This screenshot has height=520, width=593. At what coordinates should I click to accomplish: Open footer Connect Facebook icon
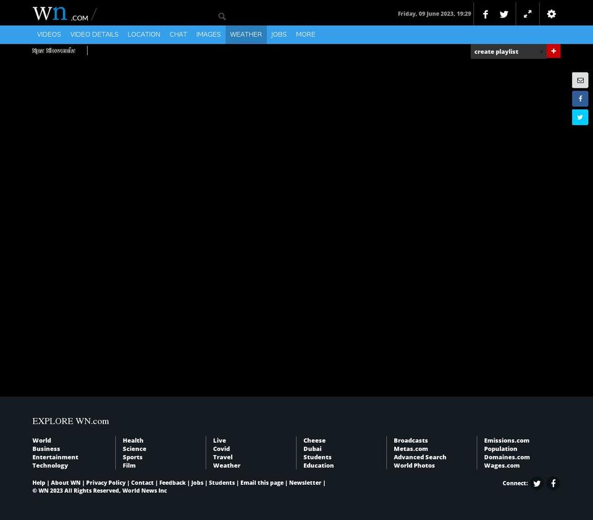tap(553, 484)
